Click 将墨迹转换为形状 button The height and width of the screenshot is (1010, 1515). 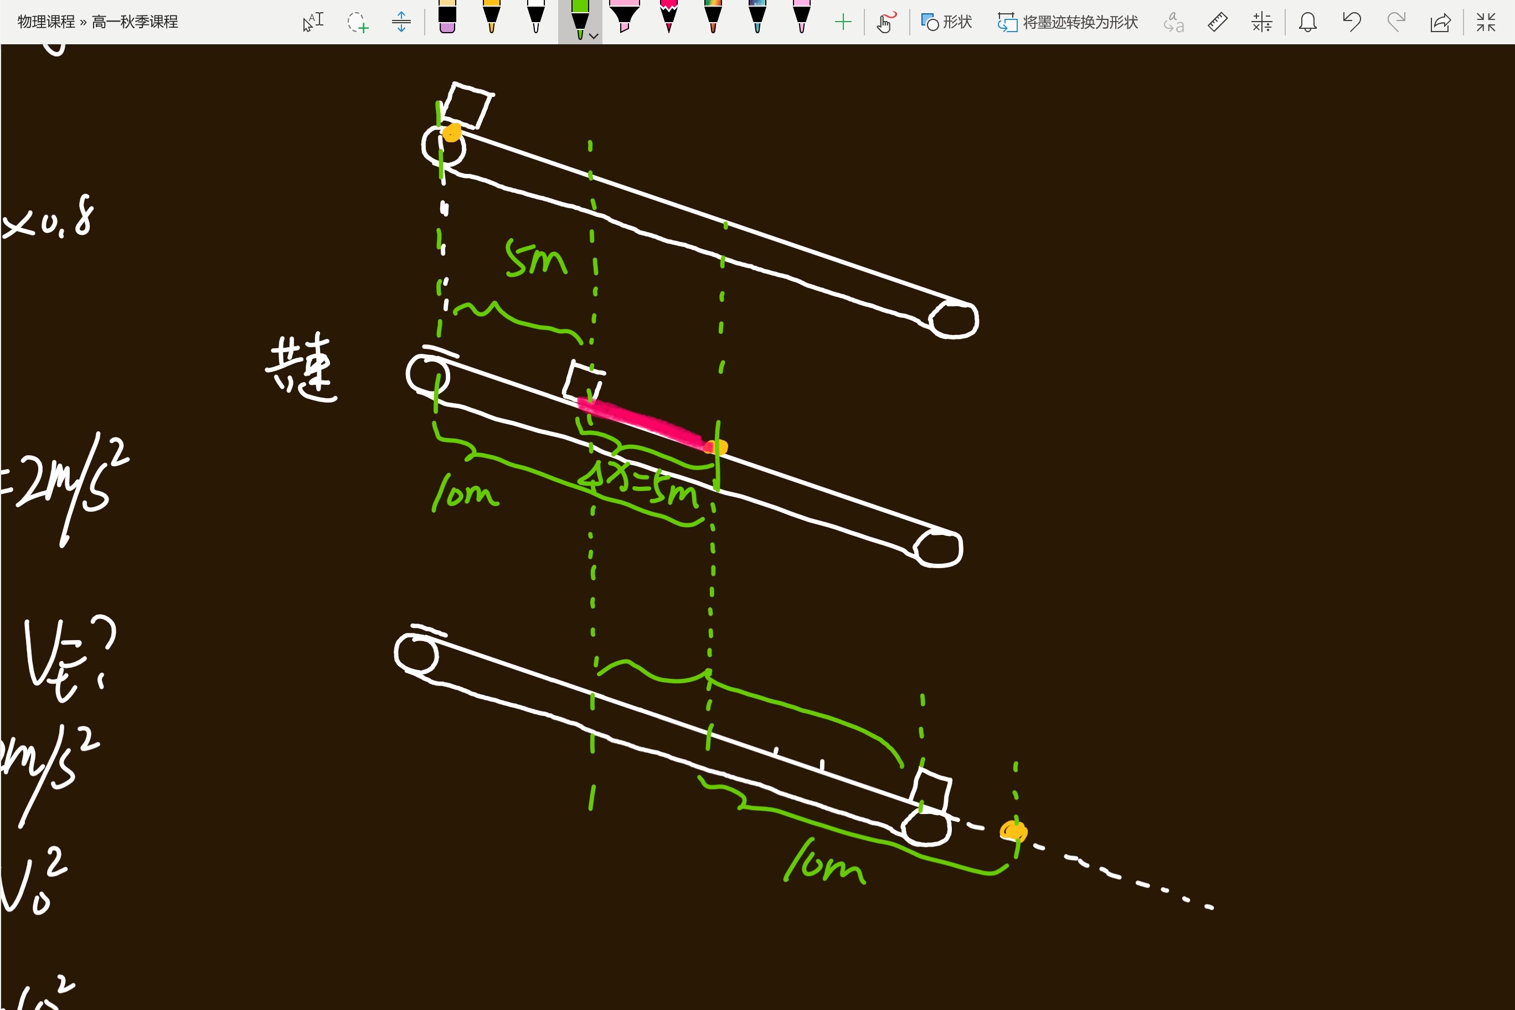coord(1068,22)
